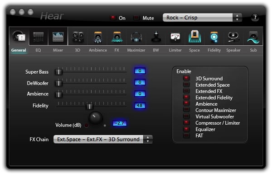Enable Virtual Subwoofer LED
Image resolution: width=272 pixels, height=175 pixels.
[x=186, y=116]
